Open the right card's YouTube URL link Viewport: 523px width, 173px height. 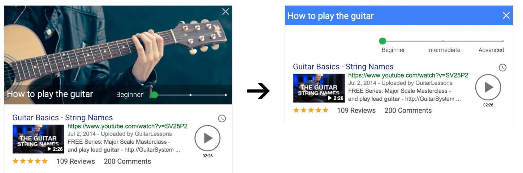[x=408, y=75]
